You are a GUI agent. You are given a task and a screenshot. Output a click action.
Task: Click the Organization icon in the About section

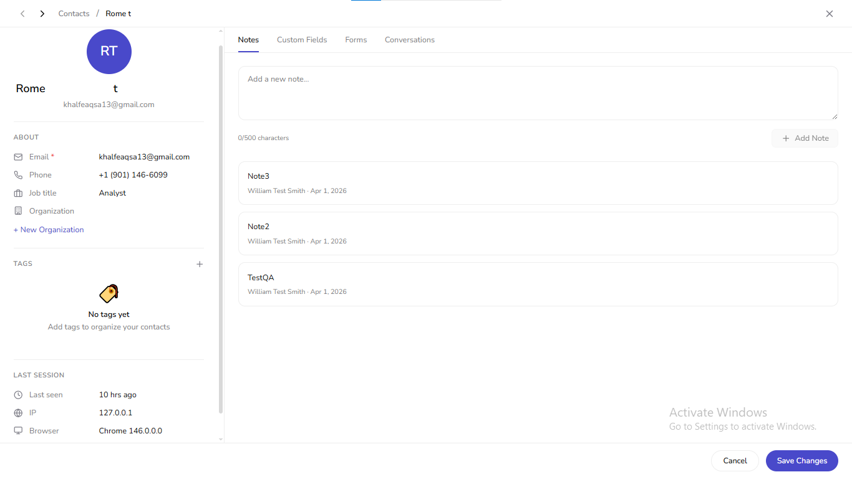[x=19, y=210]
